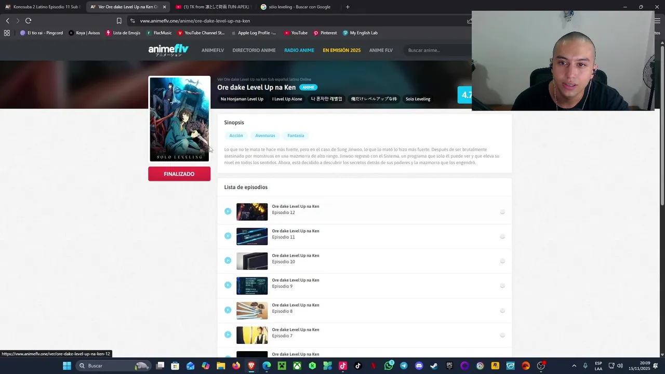Click the AnimeFLV logo
The width and height of the screenshot is (665, 374).
point(168,50)
